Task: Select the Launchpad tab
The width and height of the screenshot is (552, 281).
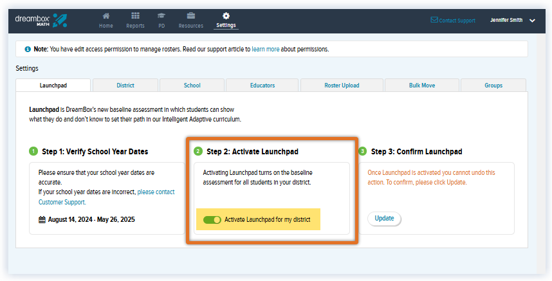Action: click(53, 85)
